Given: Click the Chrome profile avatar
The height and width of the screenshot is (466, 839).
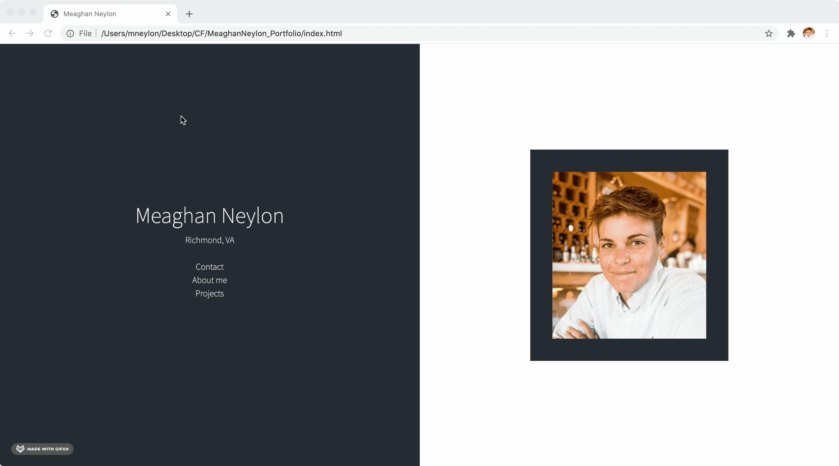Looking at the screenshot, I should click(x=809, y=33).
